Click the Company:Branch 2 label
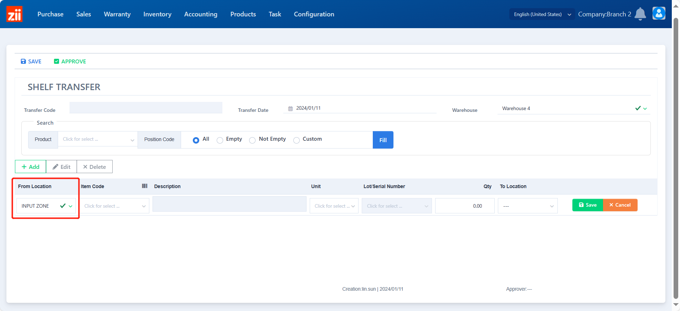The image size is (680, 311). 604,14
